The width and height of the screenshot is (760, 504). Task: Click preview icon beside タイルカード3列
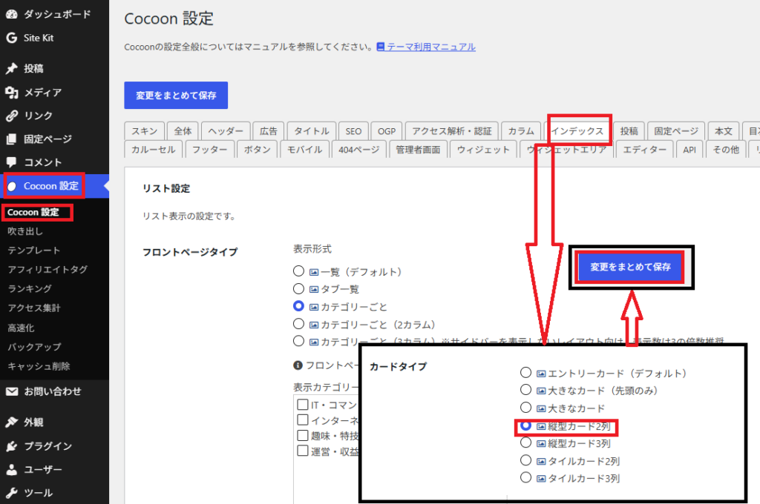[541, 479]
